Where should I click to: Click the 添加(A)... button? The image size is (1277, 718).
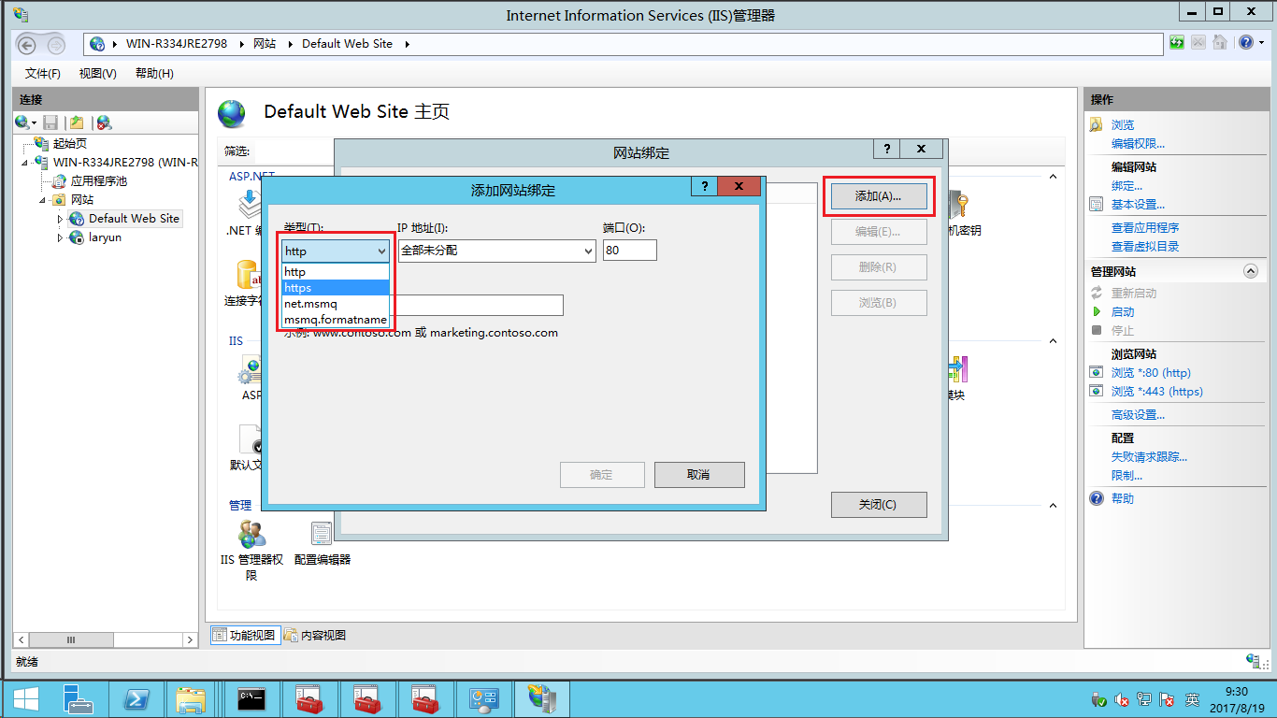coord(878,196)
